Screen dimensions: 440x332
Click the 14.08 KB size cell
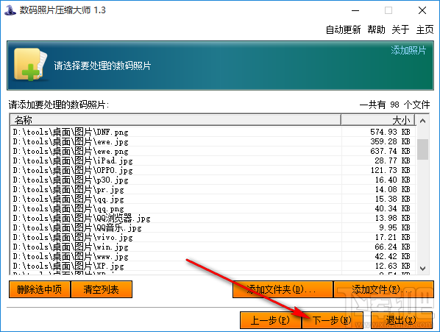(x=392, y=189)
